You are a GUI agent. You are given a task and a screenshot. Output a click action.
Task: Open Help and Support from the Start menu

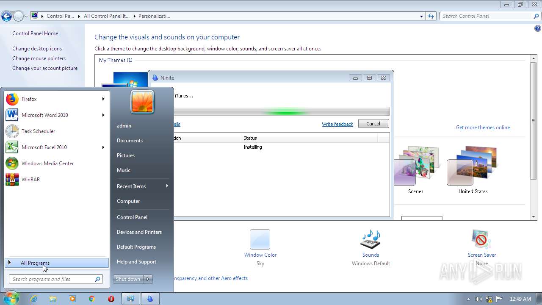pos(142,262)
